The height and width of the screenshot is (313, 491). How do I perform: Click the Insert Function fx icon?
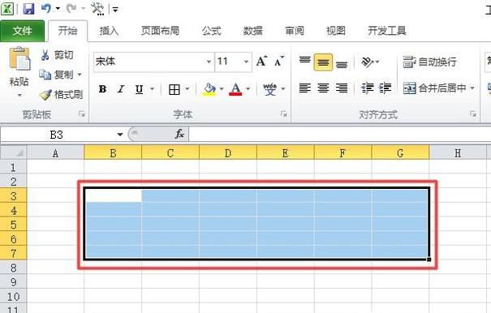pos(179,135)
